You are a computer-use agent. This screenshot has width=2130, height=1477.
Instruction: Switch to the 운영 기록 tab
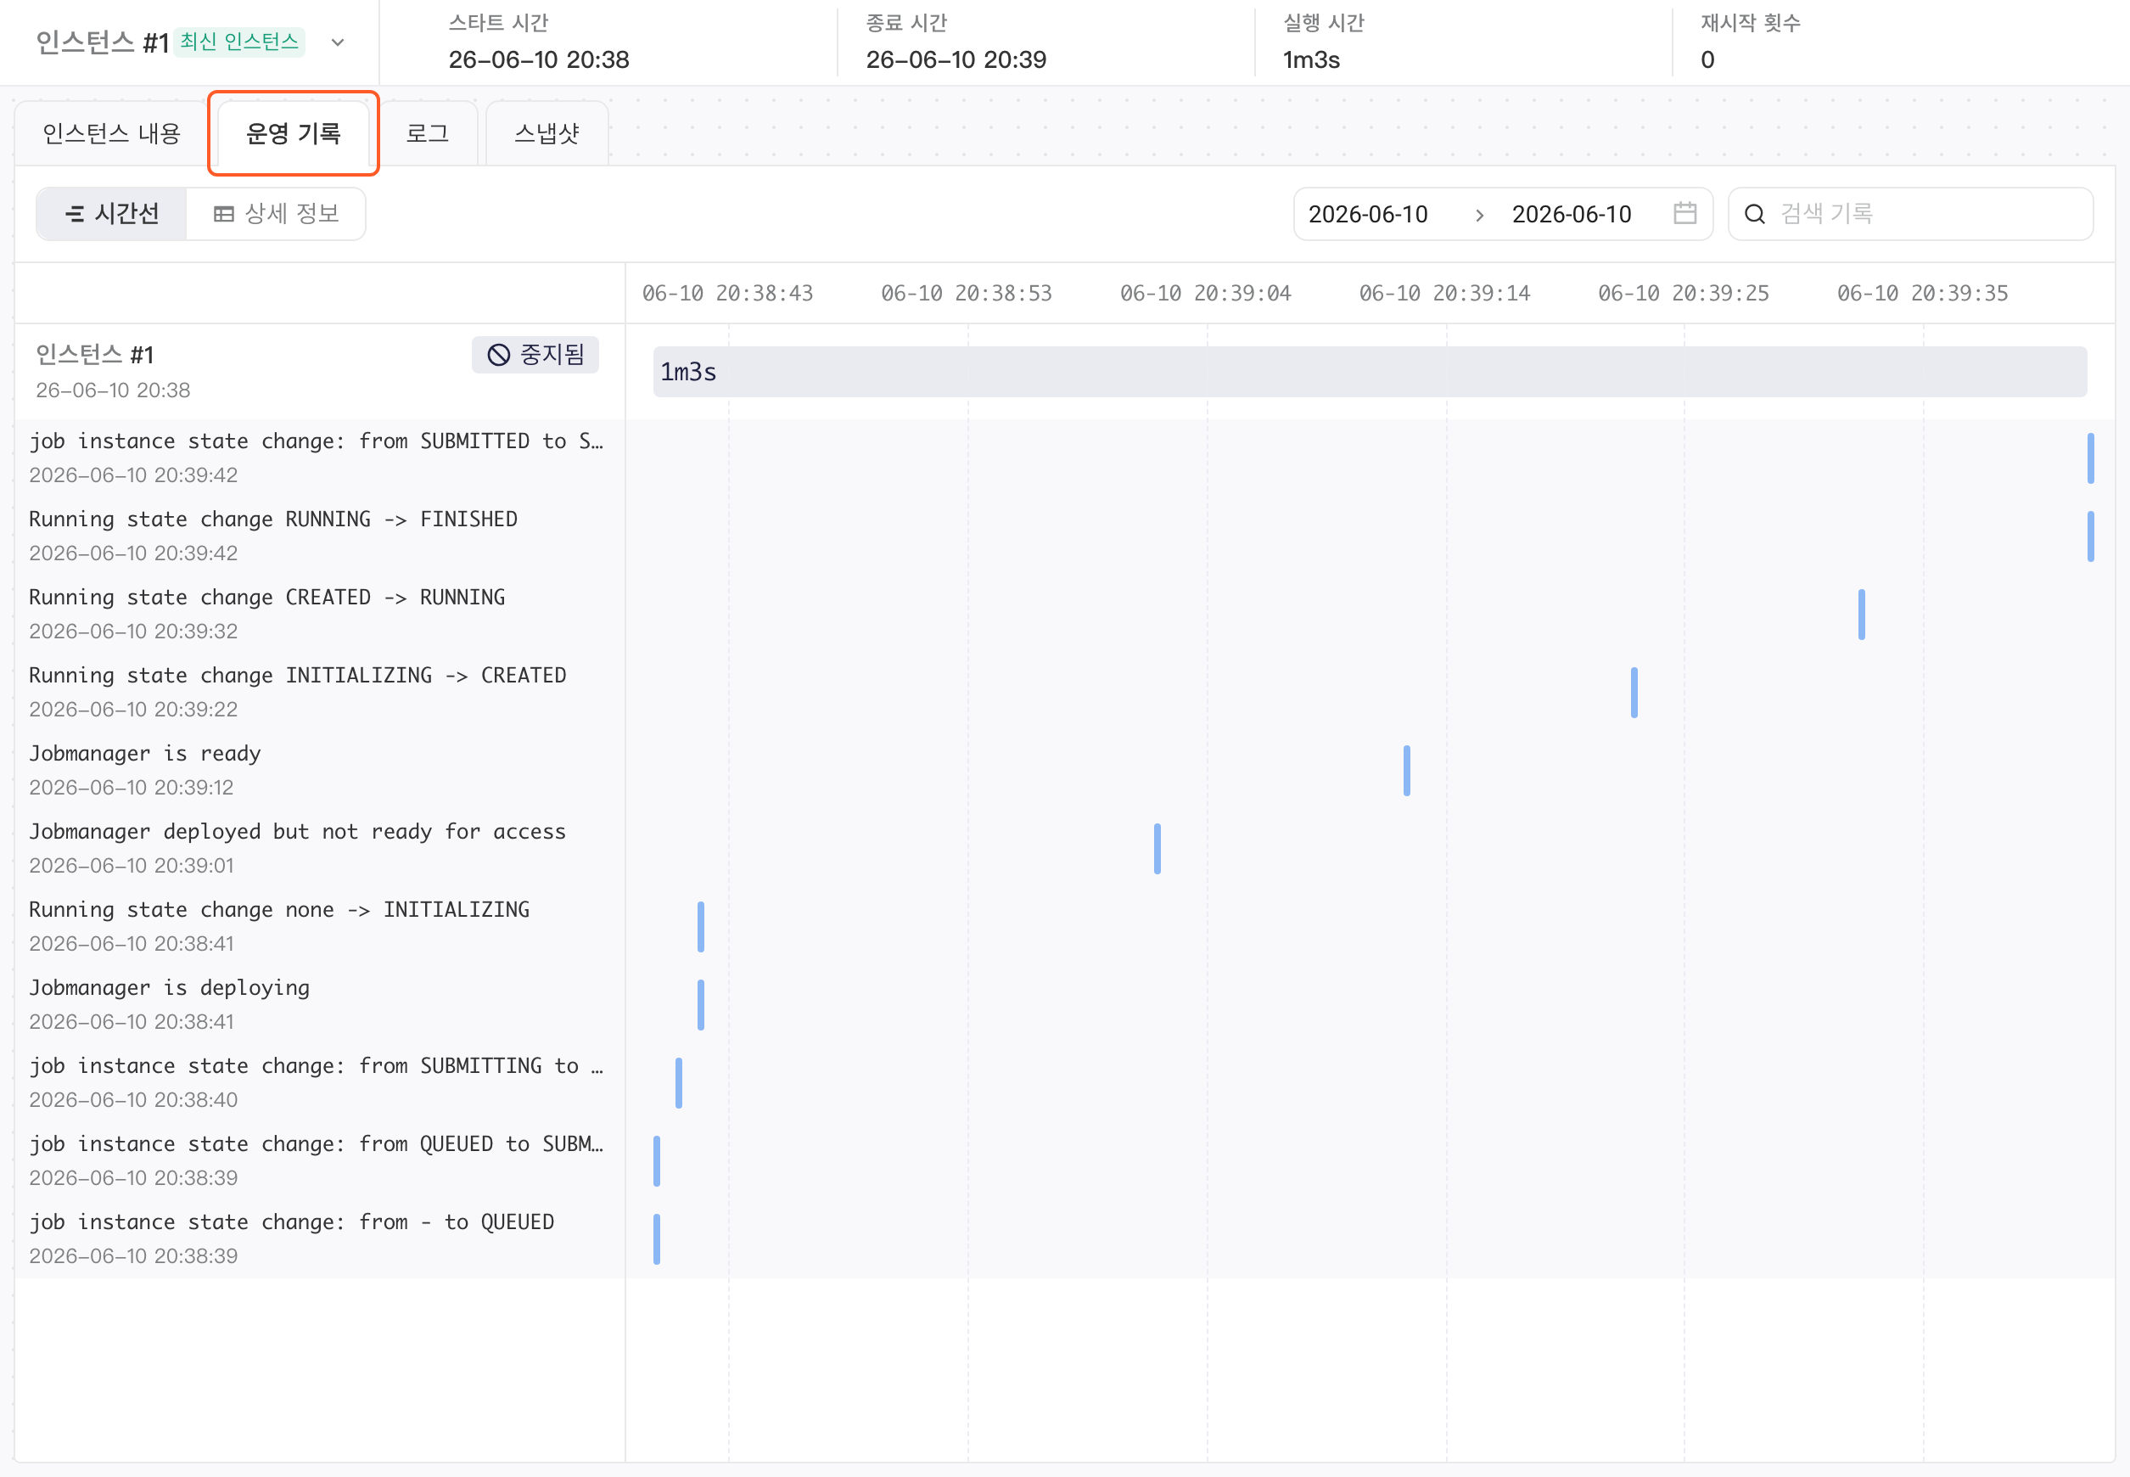[294, 133]
